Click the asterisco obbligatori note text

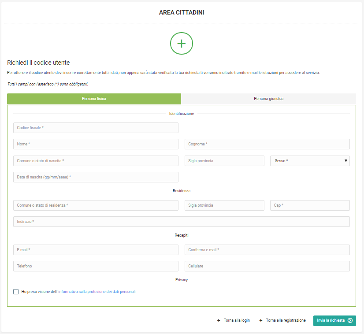click(x=48, y=84)
